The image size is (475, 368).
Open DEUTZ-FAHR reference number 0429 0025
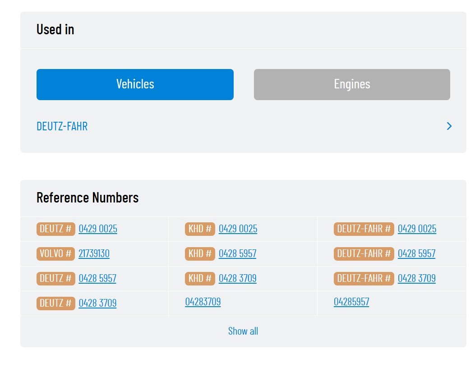pos(417,229)
